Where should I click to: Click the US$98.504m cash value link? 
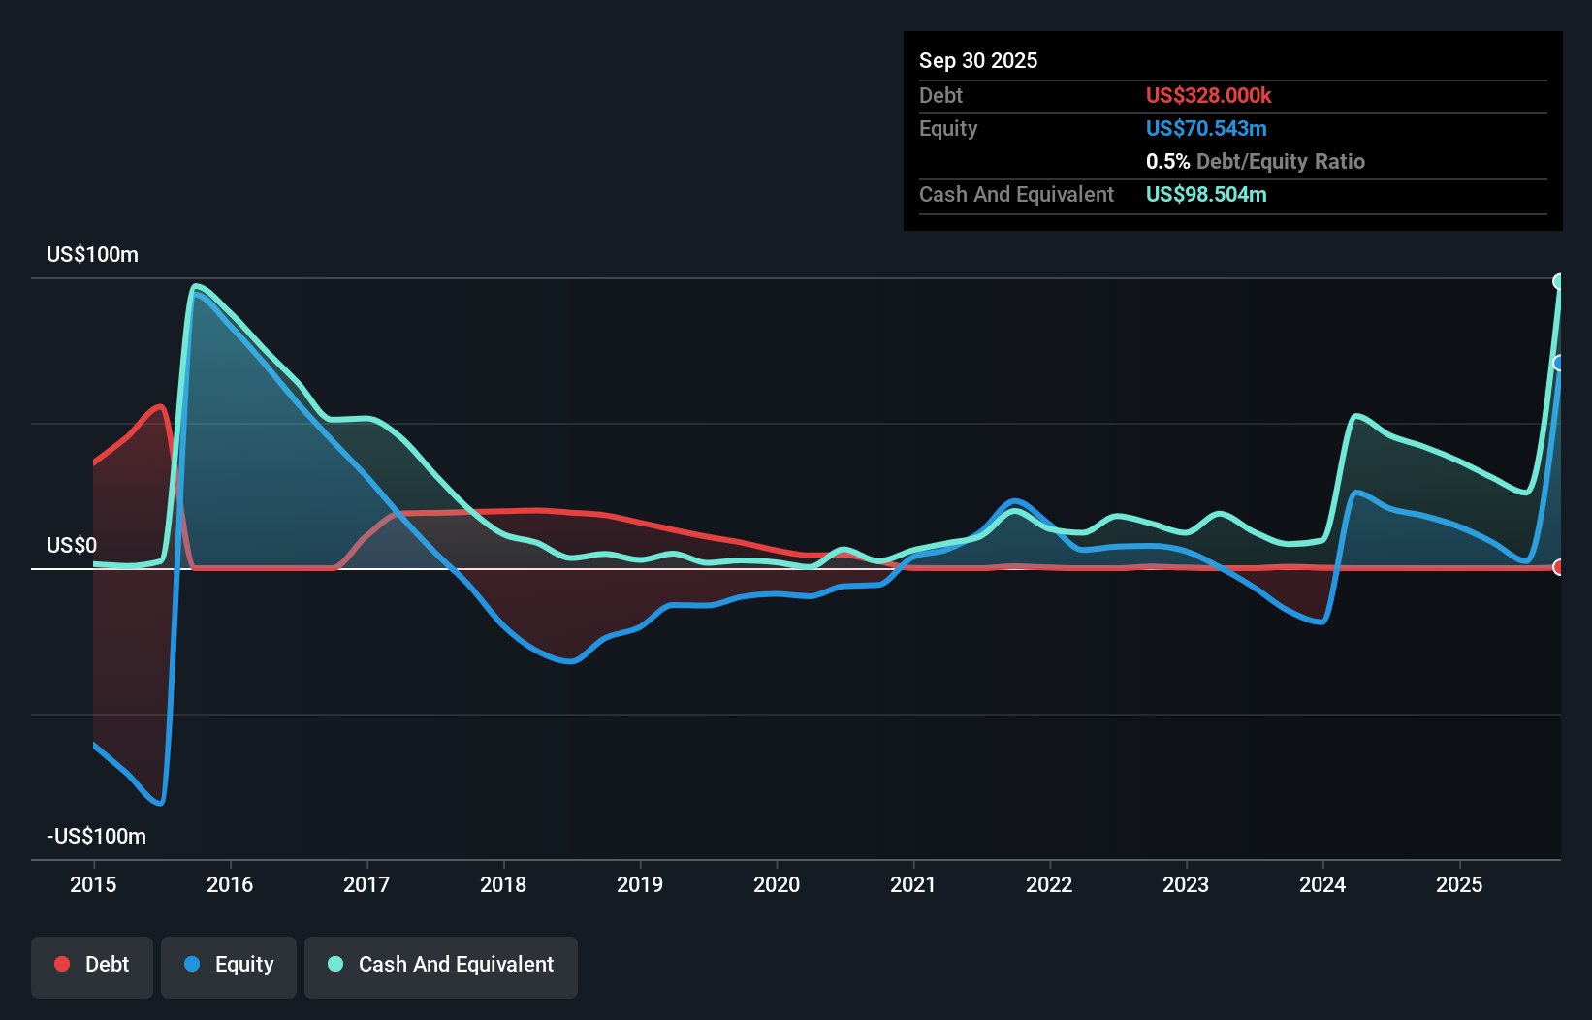1206,194
